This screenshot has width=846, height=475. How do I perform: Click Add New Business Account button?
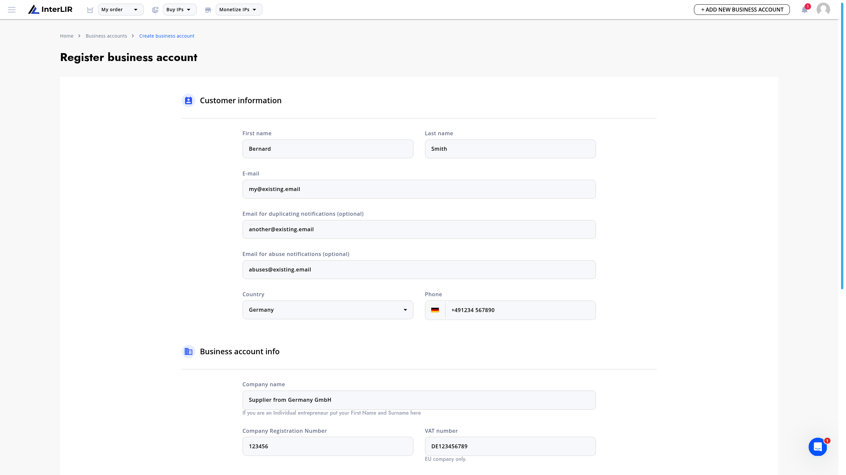click(x=742, y=10)
